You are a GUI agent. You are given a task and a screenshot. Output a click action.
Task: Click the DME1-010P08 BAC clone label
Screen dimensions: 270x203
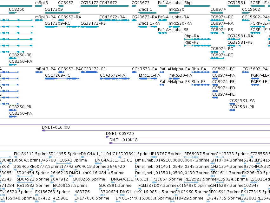(x=56, y=127)
